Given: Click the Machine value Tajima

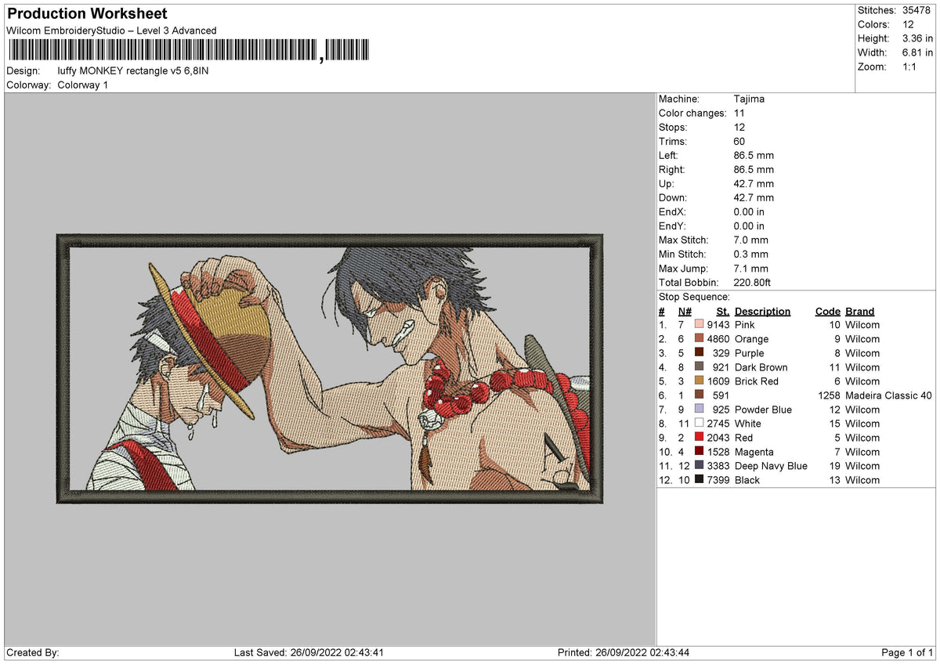Looking at the screenshot, I should pos(749,99).
